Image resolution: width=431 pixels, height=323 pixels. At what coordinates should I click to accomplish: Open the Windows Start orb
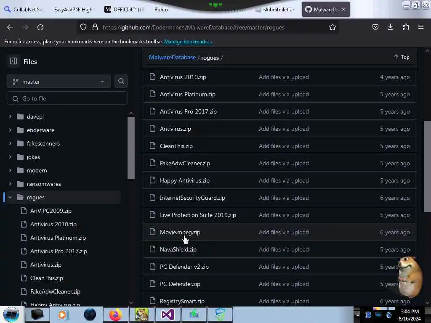coord(11,315)
